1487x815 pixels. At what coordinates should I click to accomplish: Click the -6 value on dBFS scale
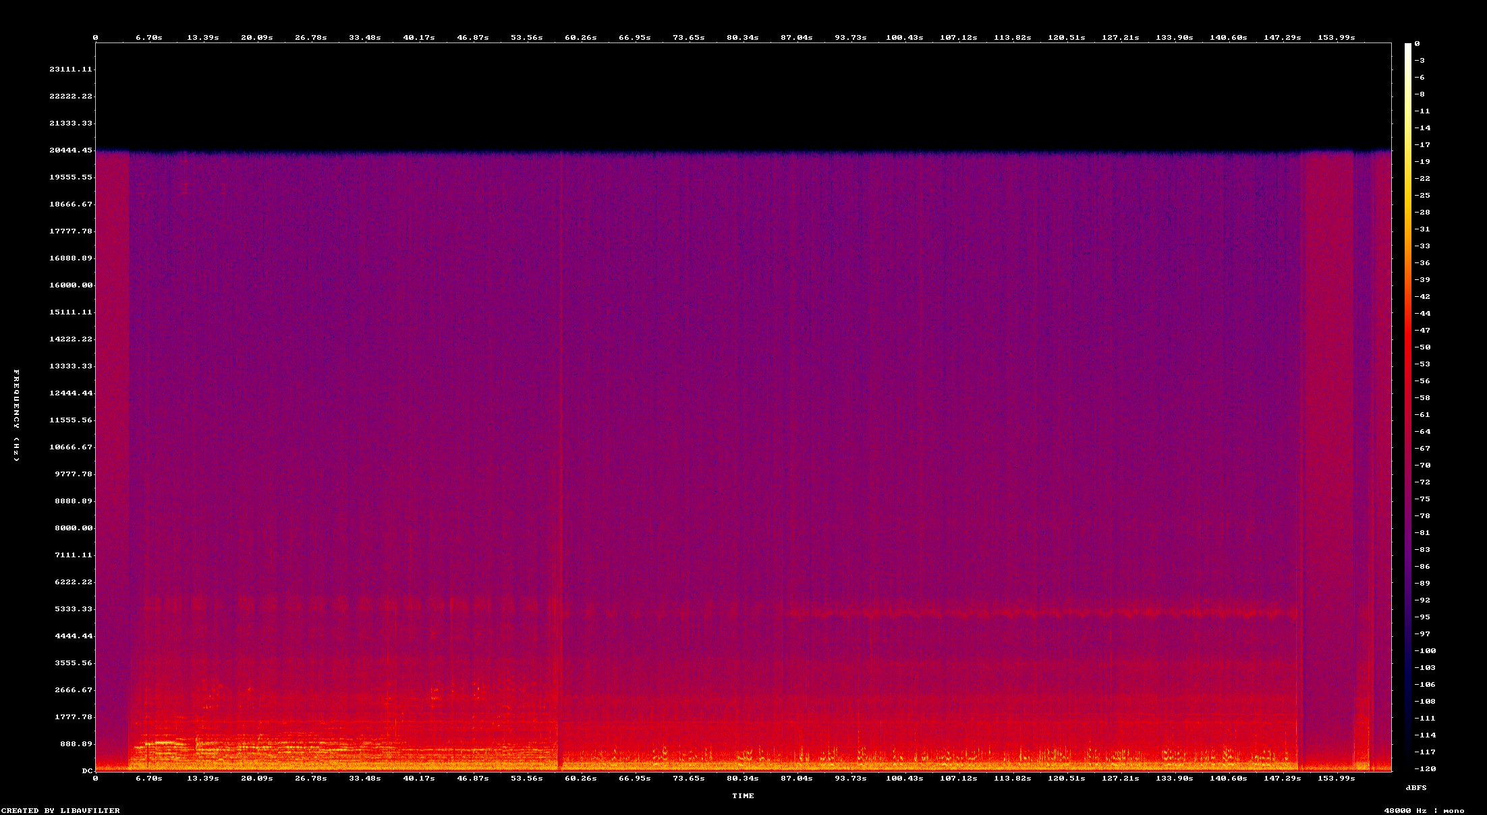tap(1420, 78)
